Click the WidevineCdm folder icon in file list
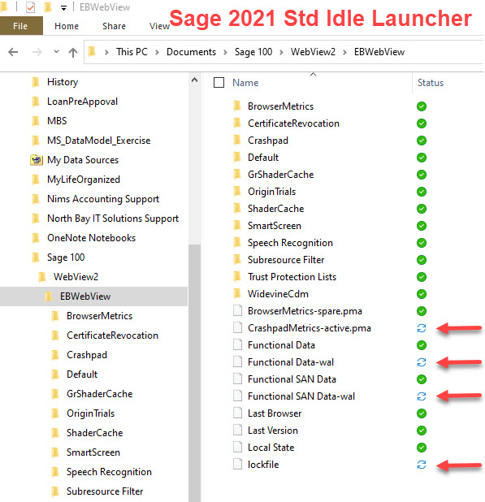The image size is (485, 502). [x=237, y=293]
